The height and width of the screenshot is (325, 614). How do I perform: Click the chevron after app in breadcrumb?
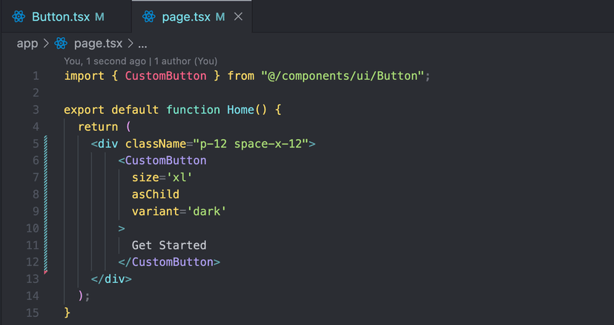tap(45, 44)
